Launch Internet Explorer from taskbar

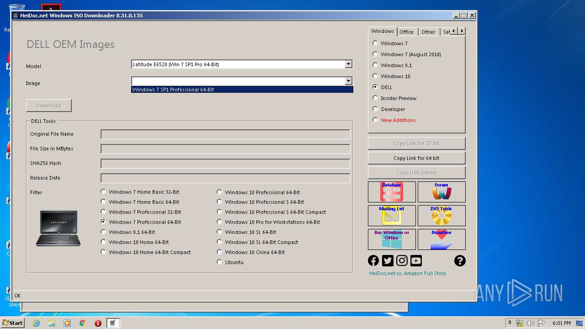[x=36, y=323]
